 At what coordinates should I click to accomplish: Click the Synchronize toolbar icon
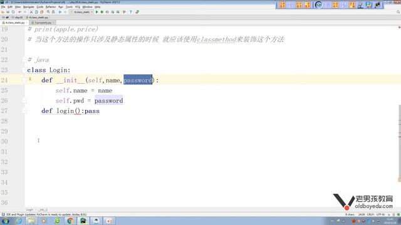(13, 12)
